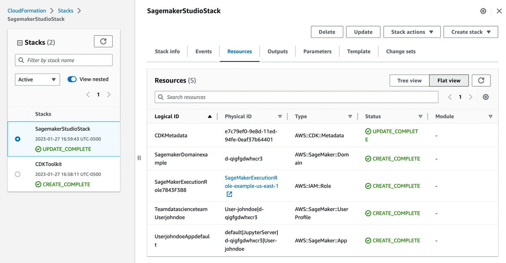Switch to Events tab
The width and height of the screenshot is (506, 263).
point(204,51)
